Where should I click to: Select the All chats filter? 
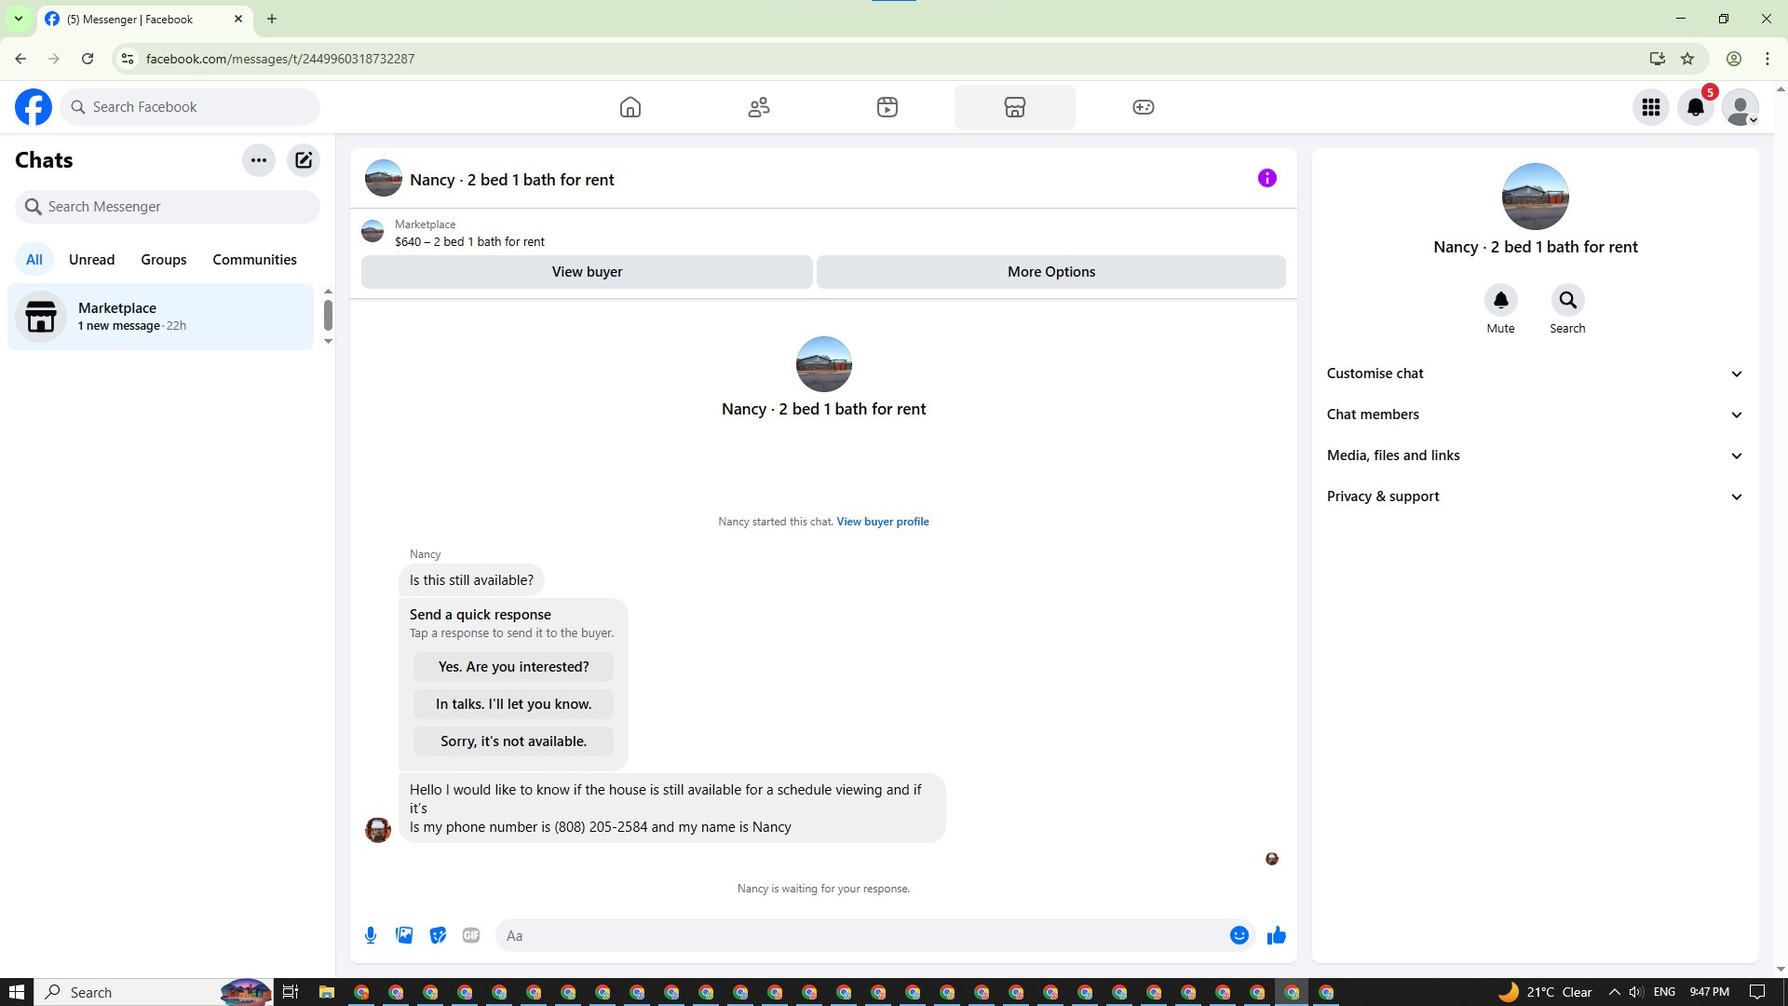click(34, 260)
